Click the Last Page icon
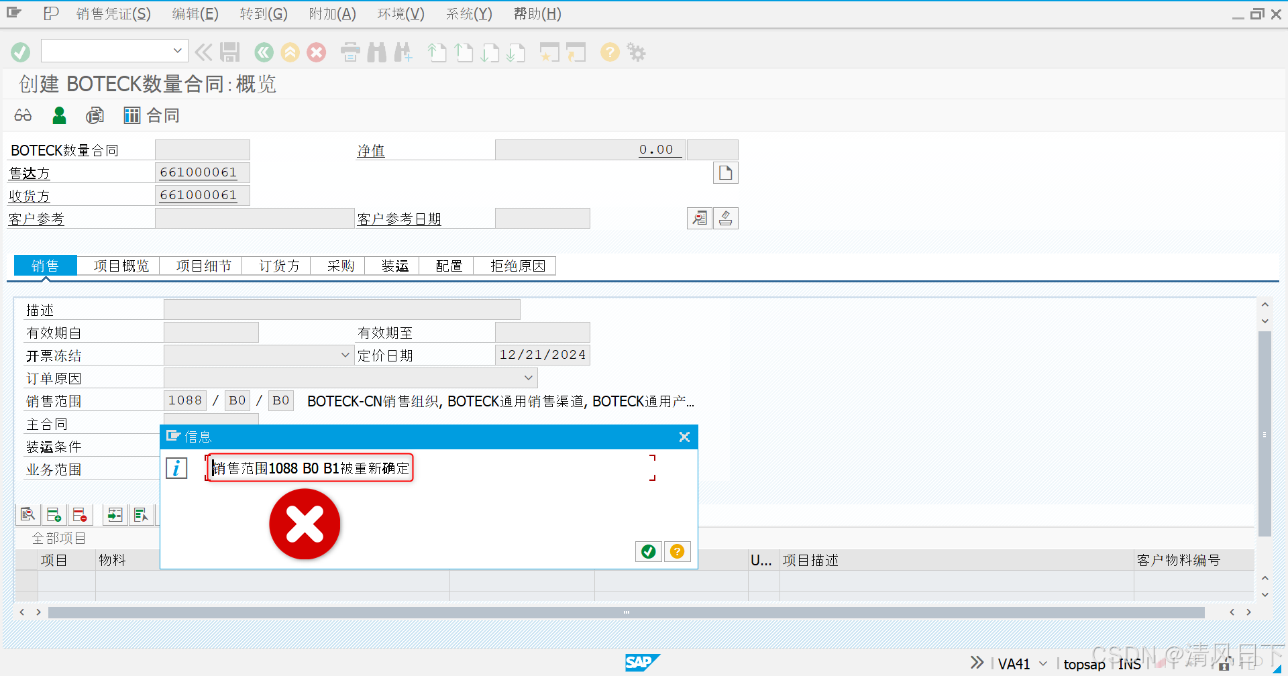This screenshot has width=1288, height=676. point(516,52)
